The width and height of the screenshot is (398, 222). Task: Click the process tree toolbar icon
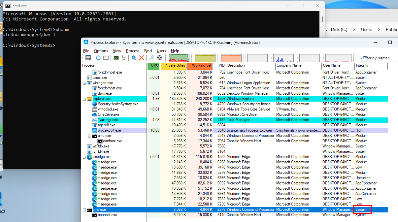coord(124,58)
